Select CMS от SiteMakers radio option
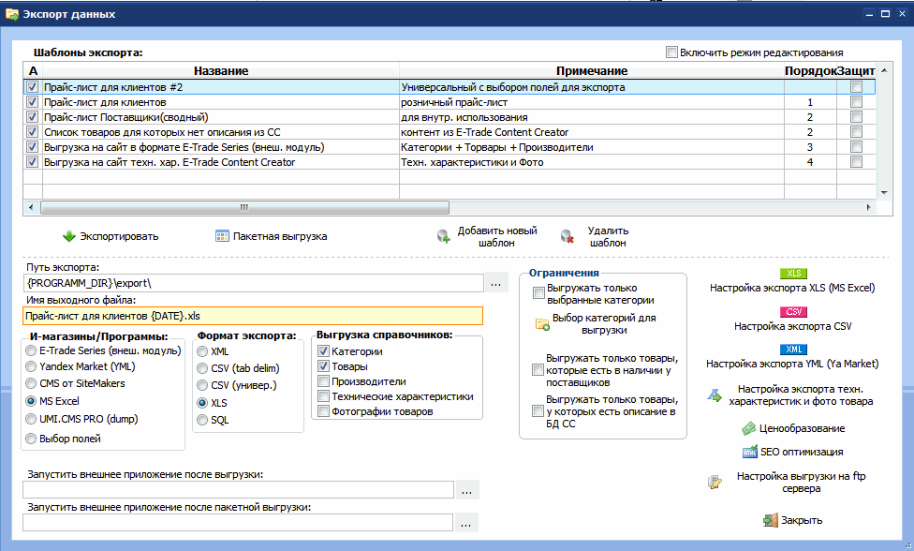 (31, 383)
